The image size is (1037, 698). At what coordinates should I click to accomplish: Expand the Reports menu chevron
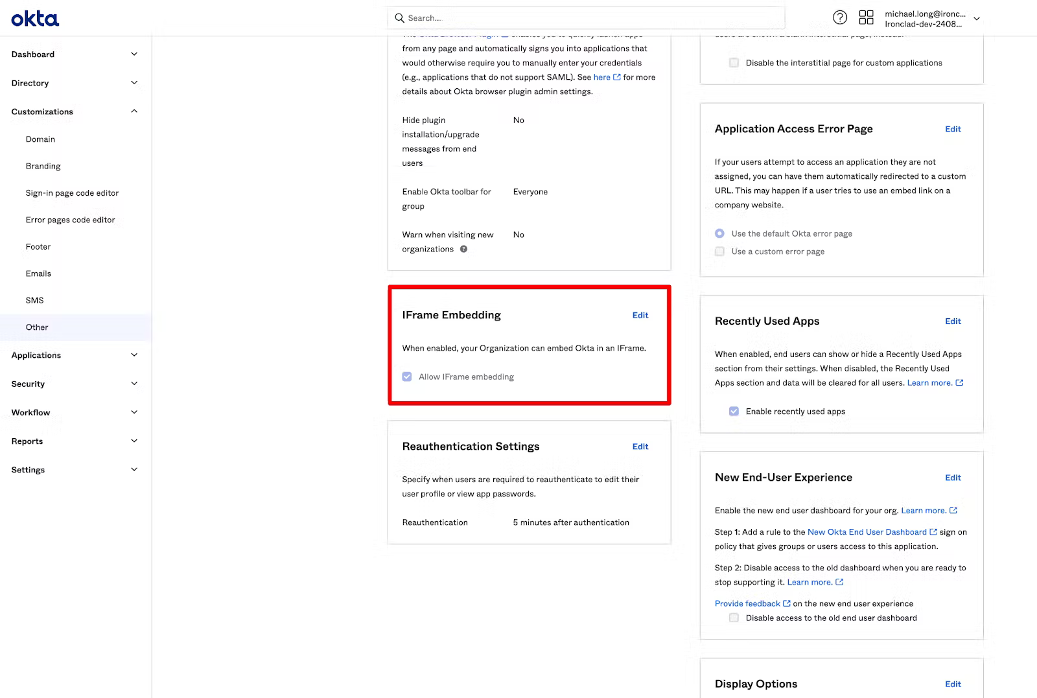click(x=134, y=441)
